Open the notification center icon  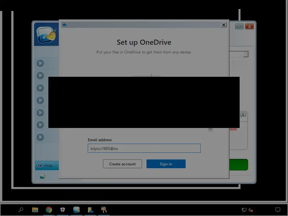[x=278, y=210]
